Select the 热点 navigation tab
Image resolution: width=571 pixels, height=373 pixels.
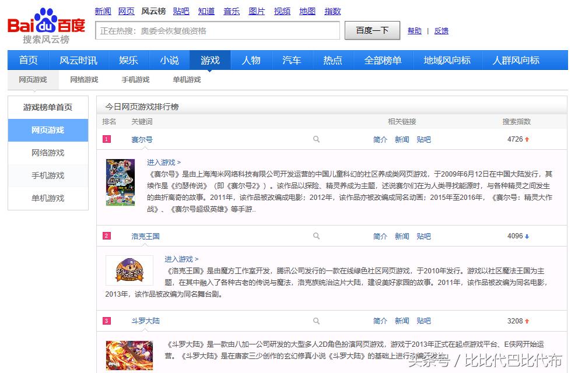(x=332, y=59)
